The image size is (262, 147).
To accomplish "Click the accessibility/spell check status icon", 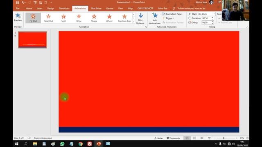I will point(29,138).
